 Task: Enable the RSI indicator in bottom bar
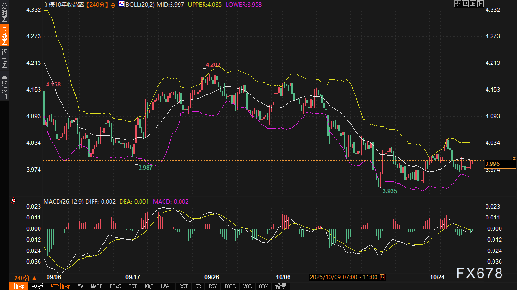point(183,286)
